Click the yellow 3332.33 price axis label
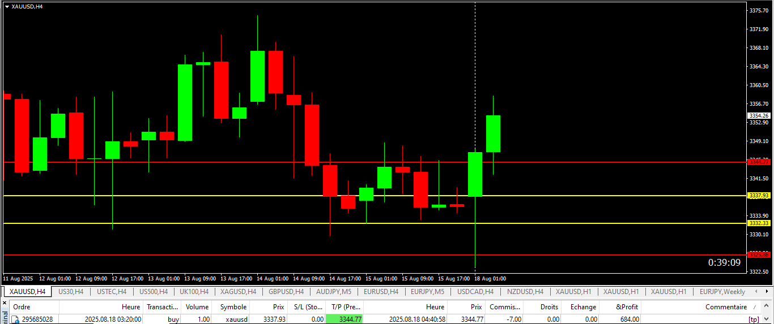Screen dimensions: 774x324 [x=759, y=223]
